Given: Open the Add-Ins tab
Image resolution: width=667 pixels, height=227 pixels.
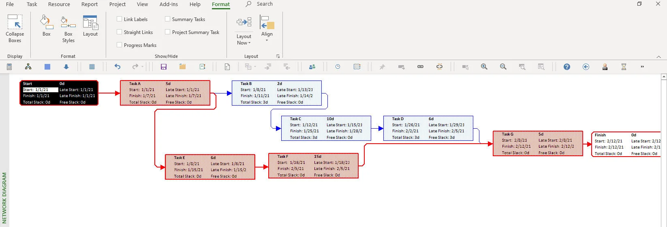Looking at the screenshot, I should 169,4.
